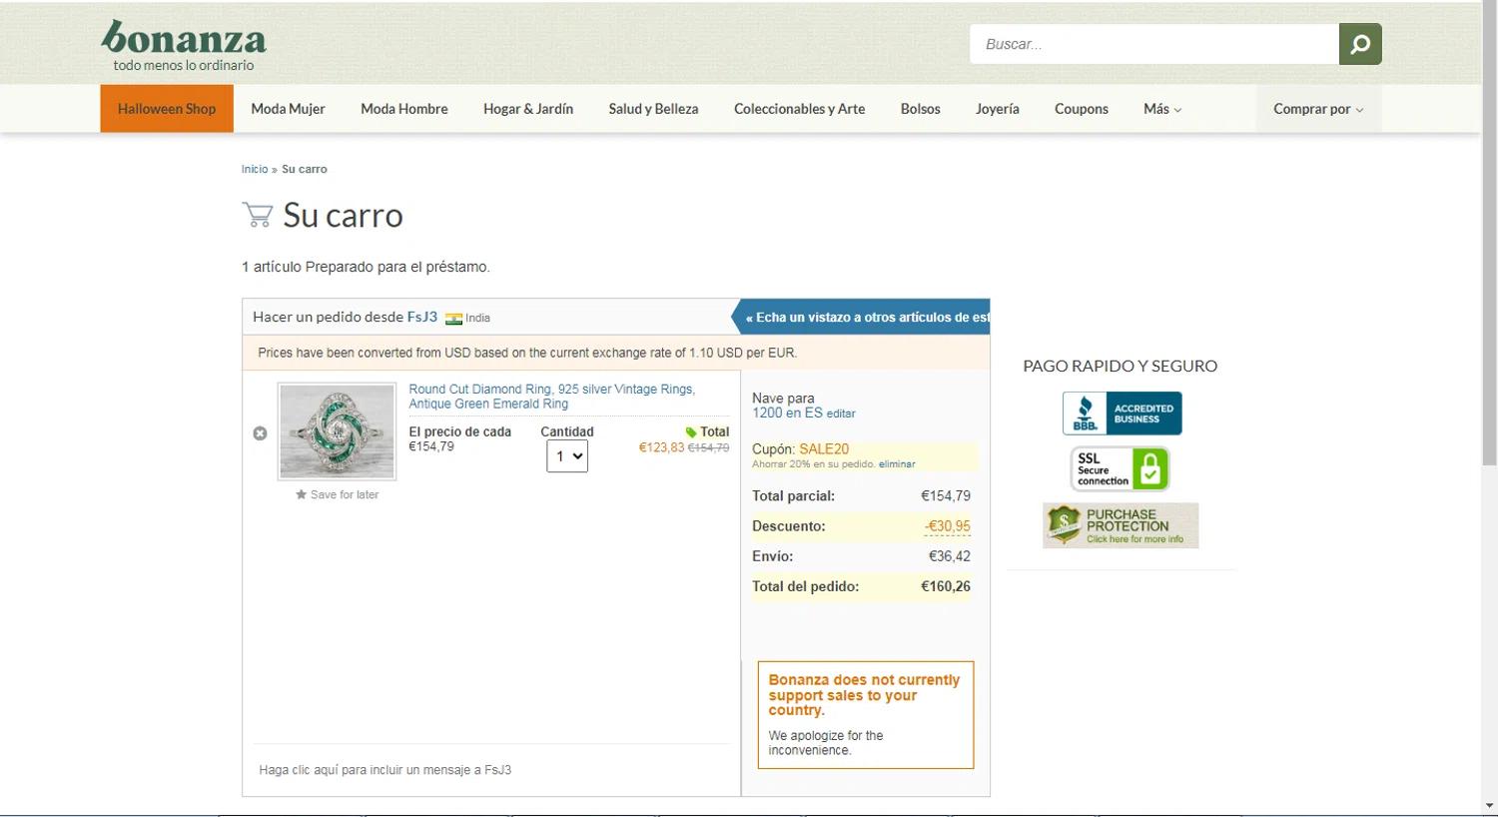Click the message to FsJ3 link
This screenshot has height=817, width=1498.
click(x=385, y=770)
